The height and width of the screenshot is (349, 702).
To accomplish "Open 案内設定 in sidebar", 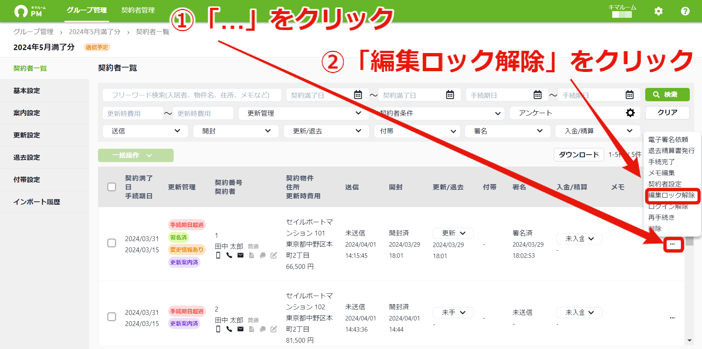I will [45, 113].
